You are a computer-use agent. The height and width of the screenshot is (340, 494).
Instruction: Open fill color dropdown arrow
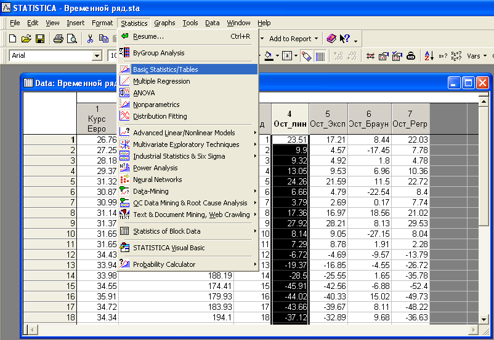pyautogui.click(x=277, y=56)
